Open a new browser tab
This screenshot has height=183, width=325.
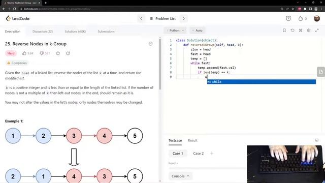click(x=46, y=3)
